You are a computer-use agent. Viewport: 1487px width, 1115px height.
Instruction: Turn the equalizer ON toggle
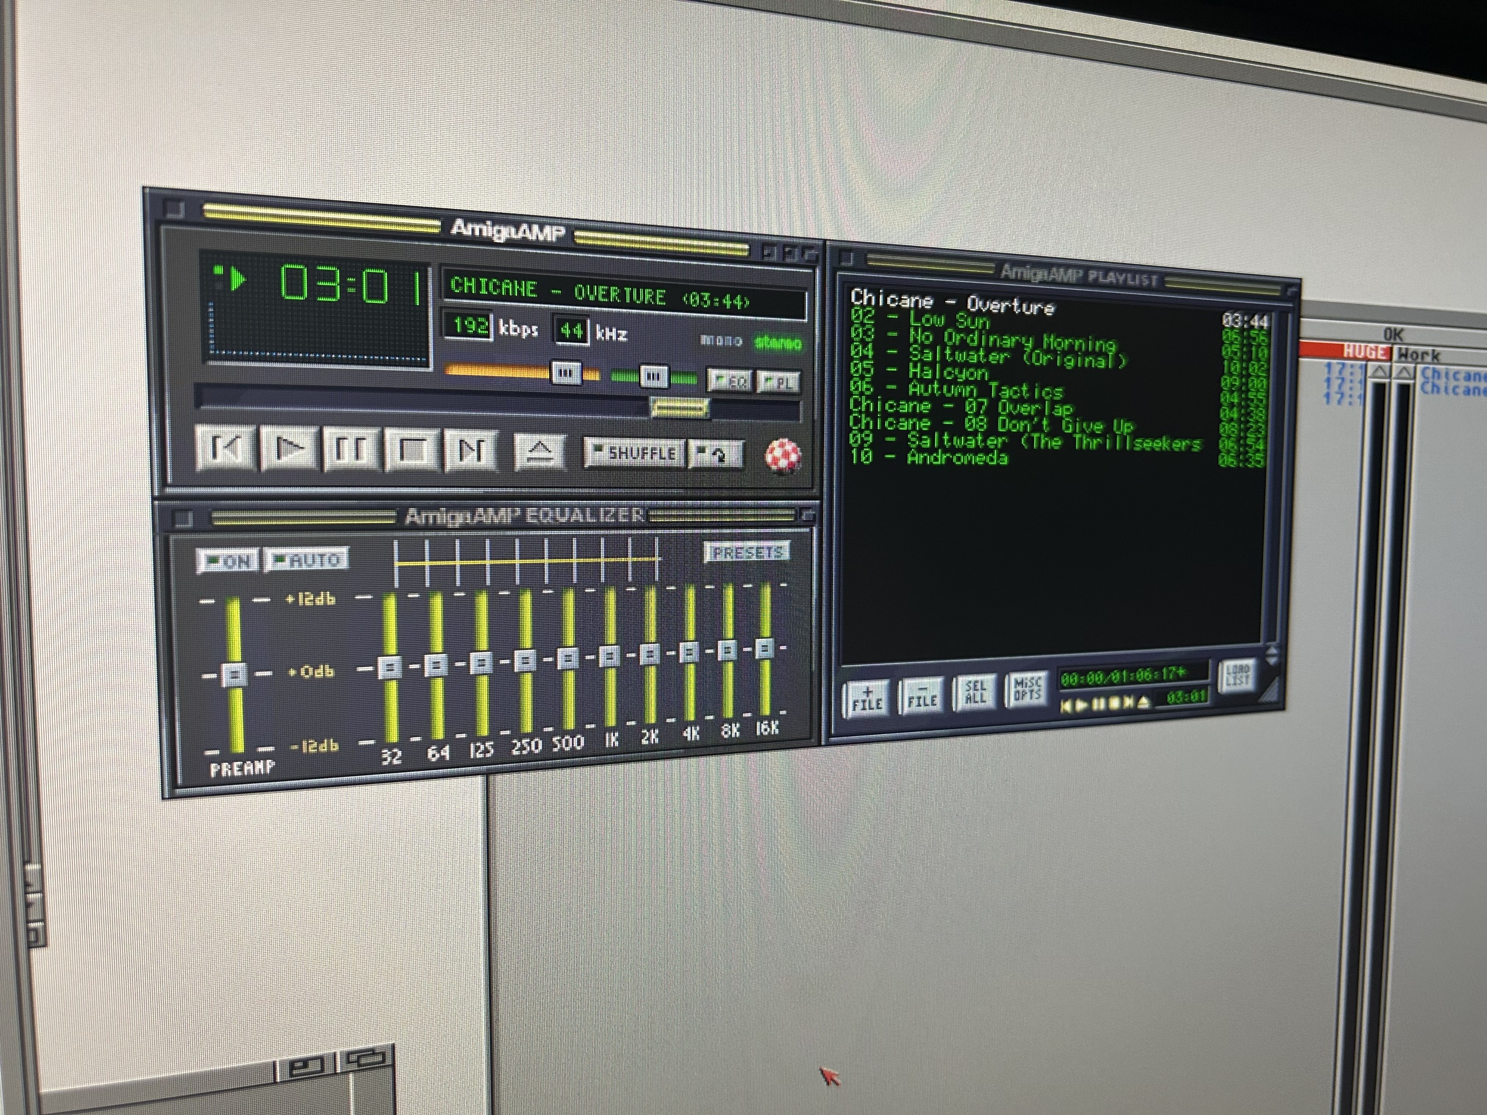(x=228, y=561)
